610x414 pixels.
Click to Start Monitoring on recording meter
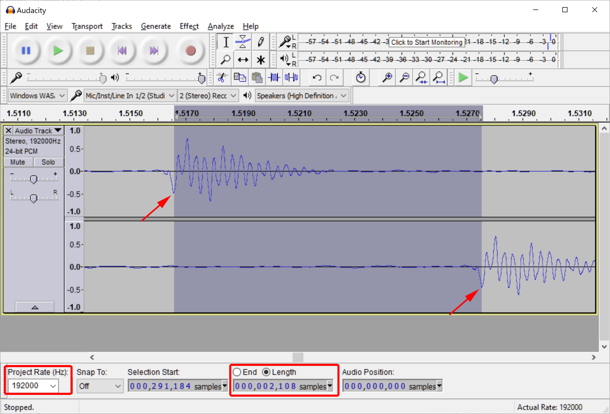pos(427,42)
